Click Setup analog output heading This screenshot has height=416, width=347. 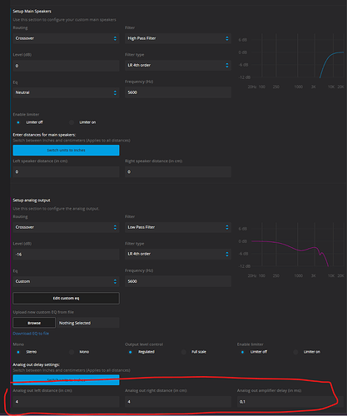32,201
